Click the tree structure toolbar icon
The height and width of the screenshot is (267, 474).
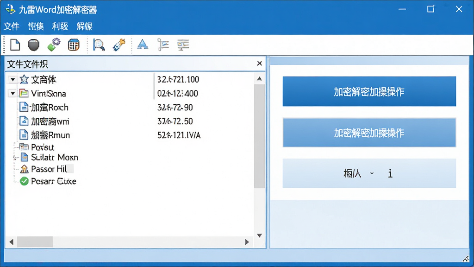click(163, 45)
